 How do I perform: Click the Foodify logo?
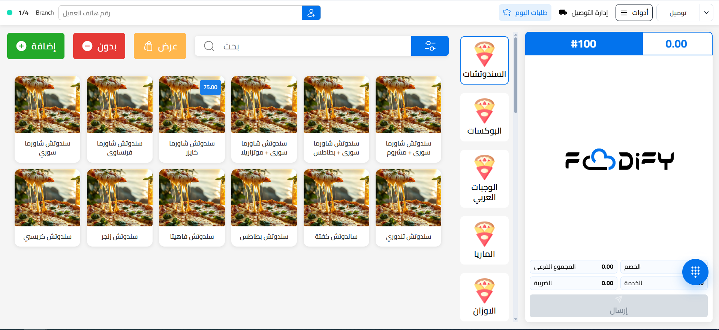619,160
